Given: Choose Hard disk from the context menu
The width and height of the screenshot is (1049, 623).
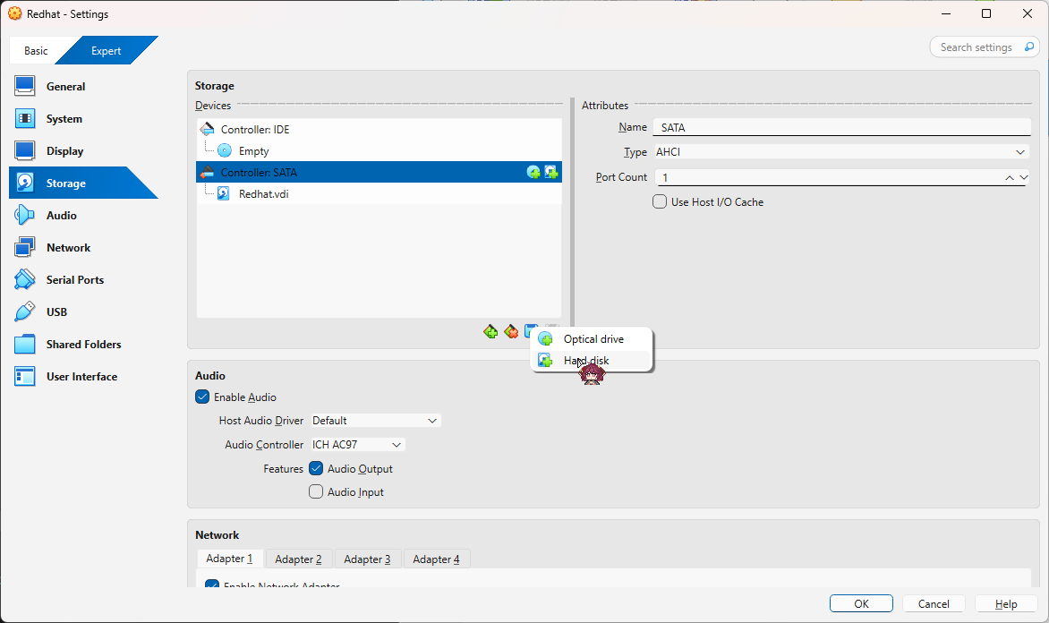Looking at the screenshot, I should (588, 360).
